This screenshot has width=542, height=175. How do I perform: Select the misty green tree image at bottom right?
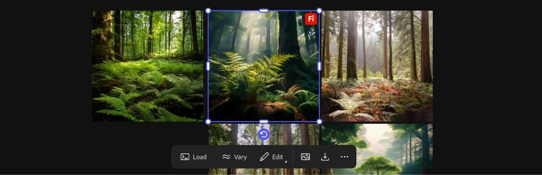(377, 149)
